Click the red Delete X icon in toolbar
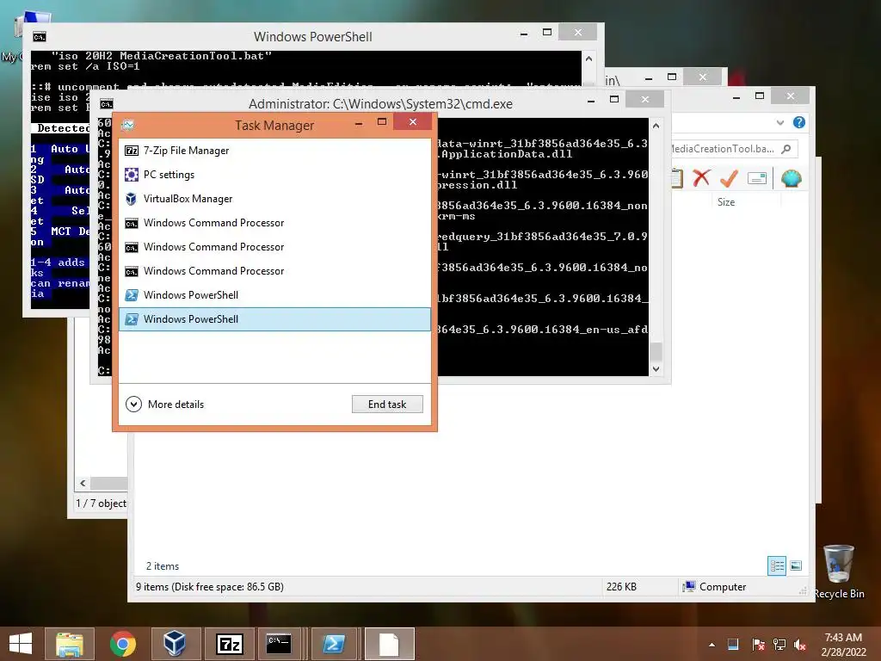The height and width of the screenshot is (661, 881). click(701, 178)
